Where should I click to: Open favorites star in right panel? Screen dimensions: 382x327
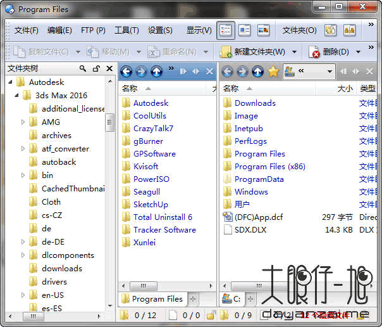tap(273, 72)
